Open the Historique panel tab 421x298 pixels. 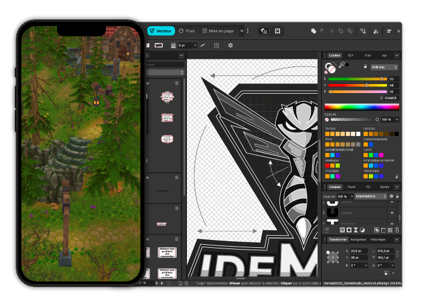(x=377, y=239)
